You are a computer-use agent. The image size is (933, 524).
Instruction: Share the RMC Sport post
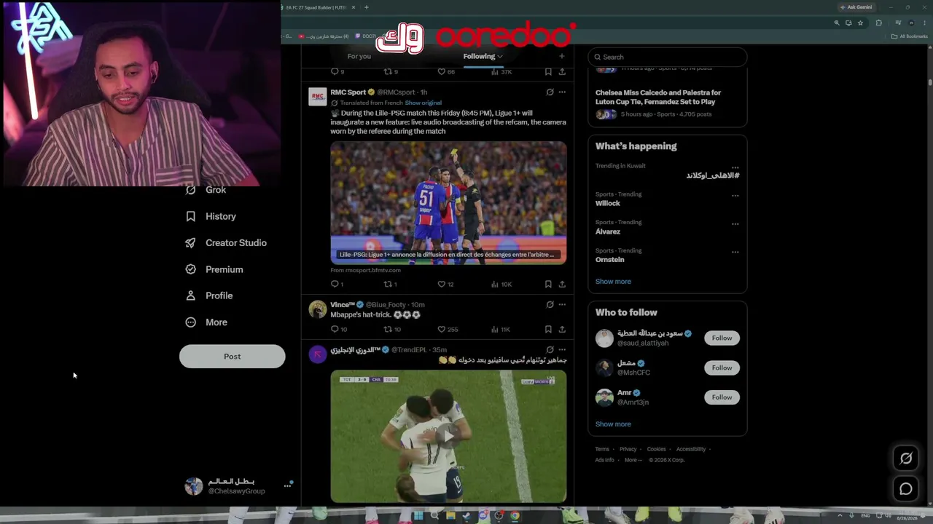coord(562,284)
